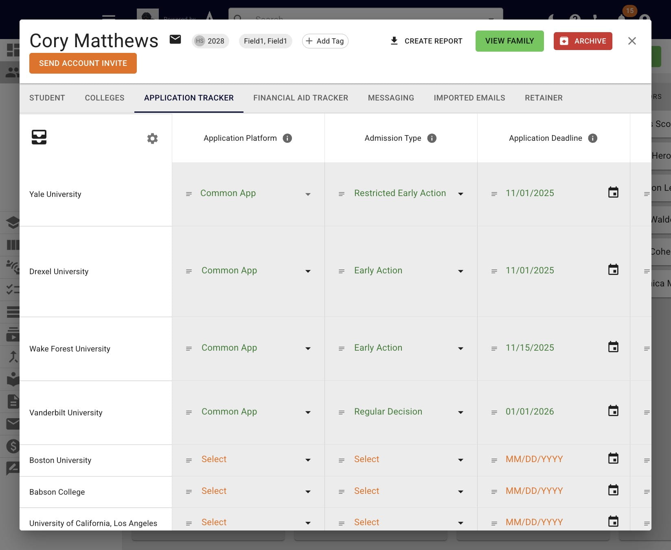Close the Cory Matthews student dialog
The height and width of the screenshot is (550, 671).
(x=632, y=41)
